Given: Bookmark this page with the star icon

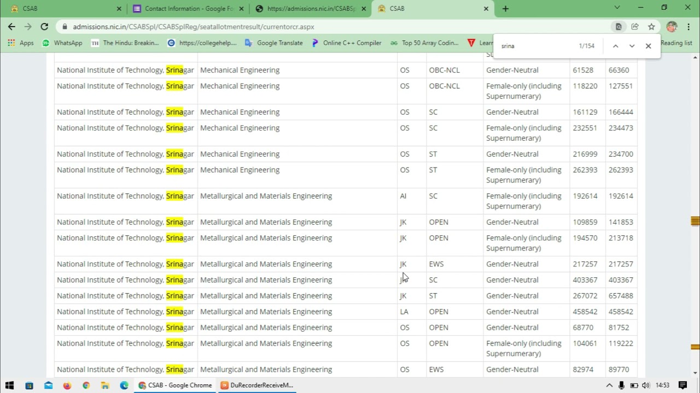Looking at the screenshot, I should pos(651,26).
